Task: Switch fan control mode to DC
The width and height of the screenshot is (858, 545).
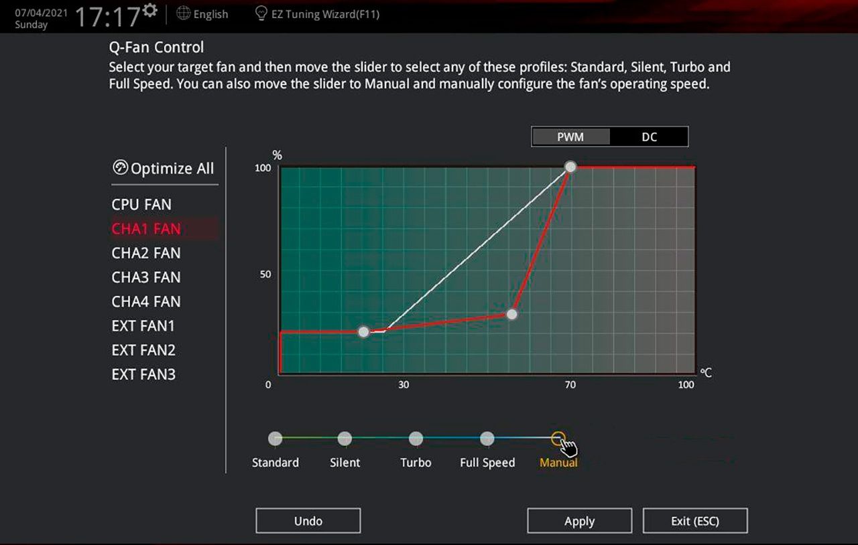Action: (x=649, y=137)
